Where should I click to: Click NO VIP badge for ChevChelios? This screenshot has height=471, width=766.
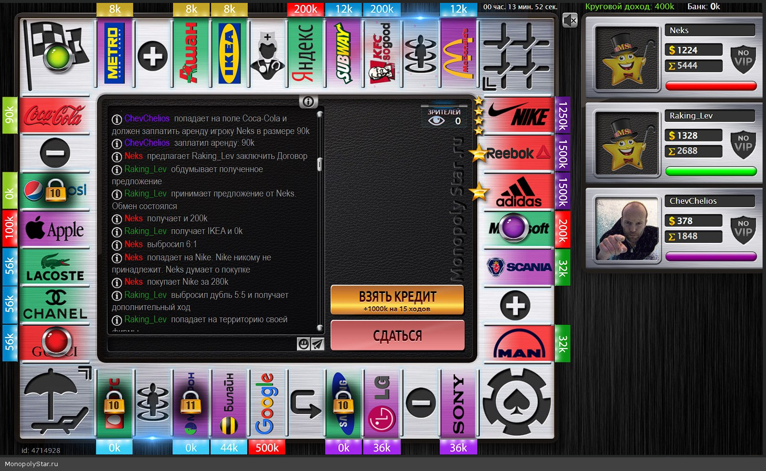[743, 229]
